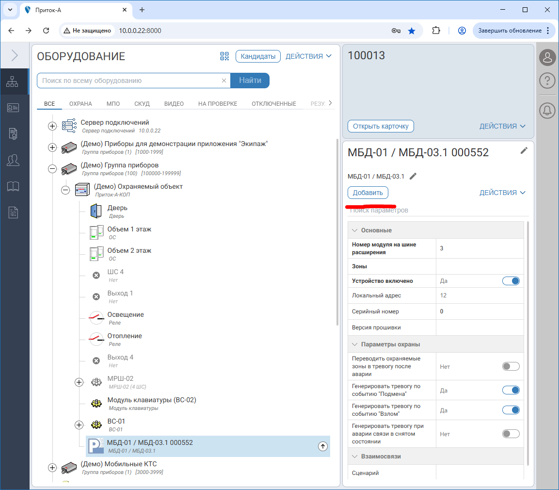Click the help question mark icon
The height and width of the screenshot is (490, 559).
(547, 81)
